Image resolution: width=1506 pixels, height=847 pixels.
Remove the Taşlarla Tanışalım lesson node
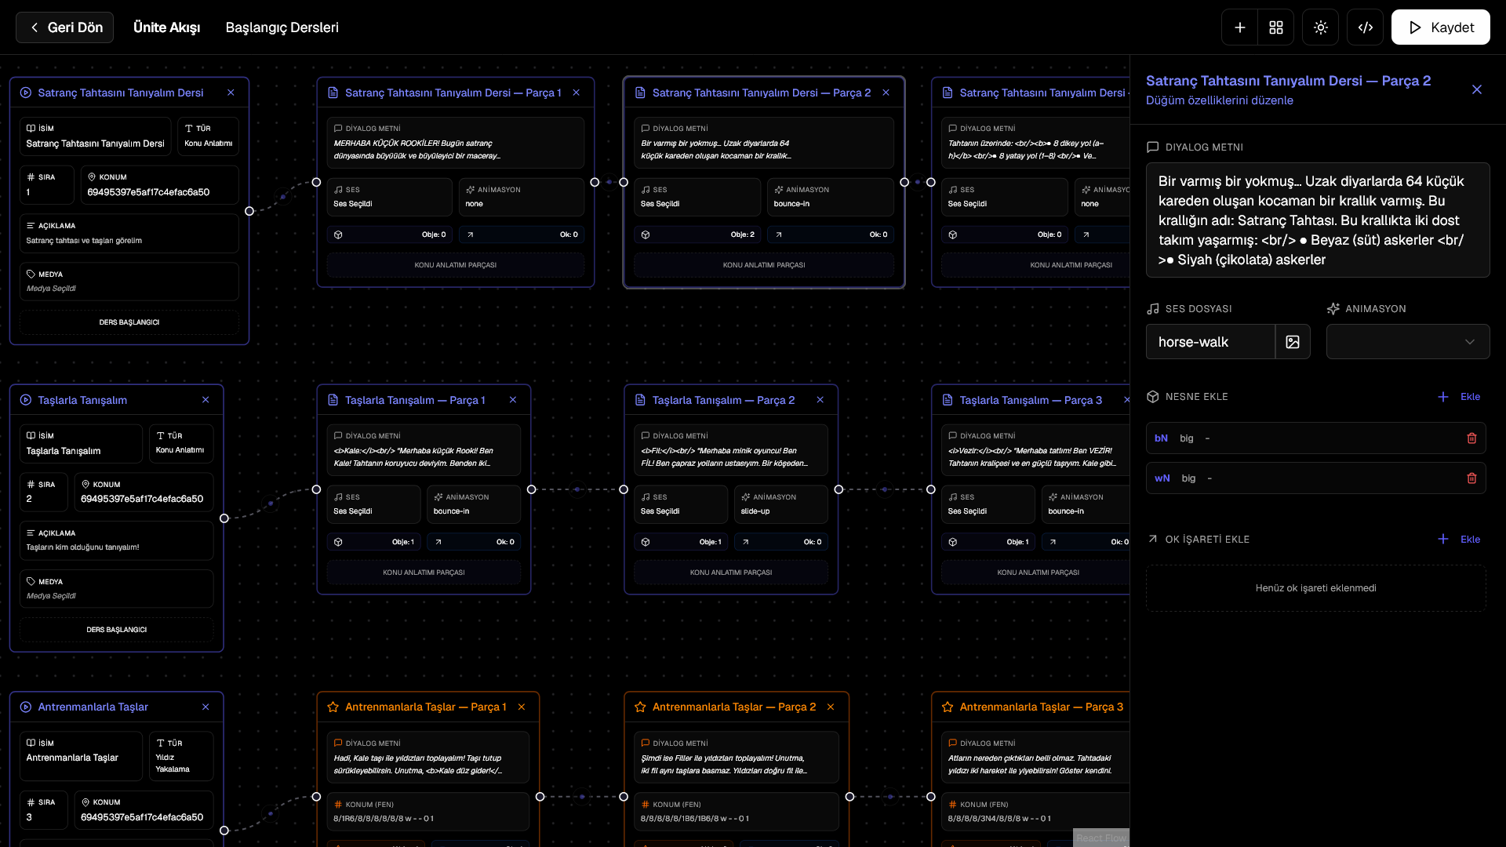pos(206,400)
